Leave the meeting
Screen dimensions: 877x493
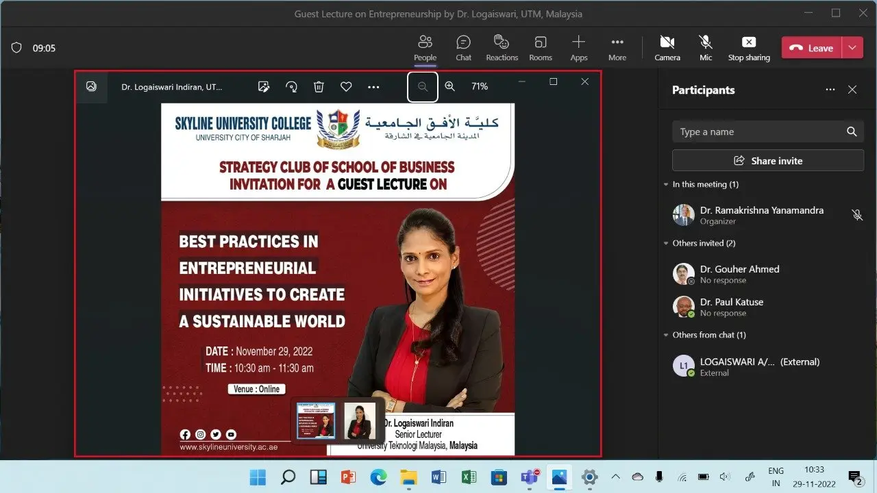pos(811,48)
